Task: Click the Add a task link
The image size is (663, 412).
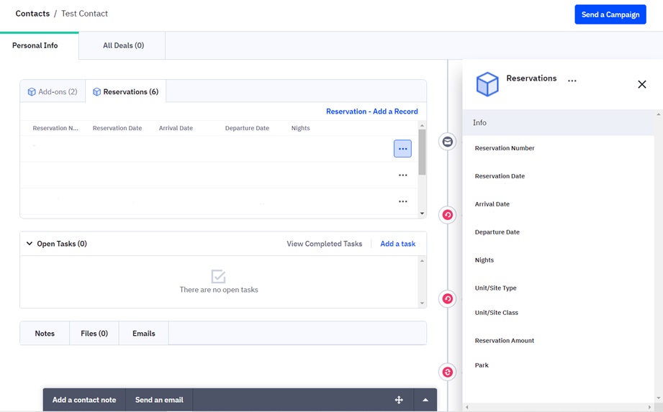Action: pos(397,244)
